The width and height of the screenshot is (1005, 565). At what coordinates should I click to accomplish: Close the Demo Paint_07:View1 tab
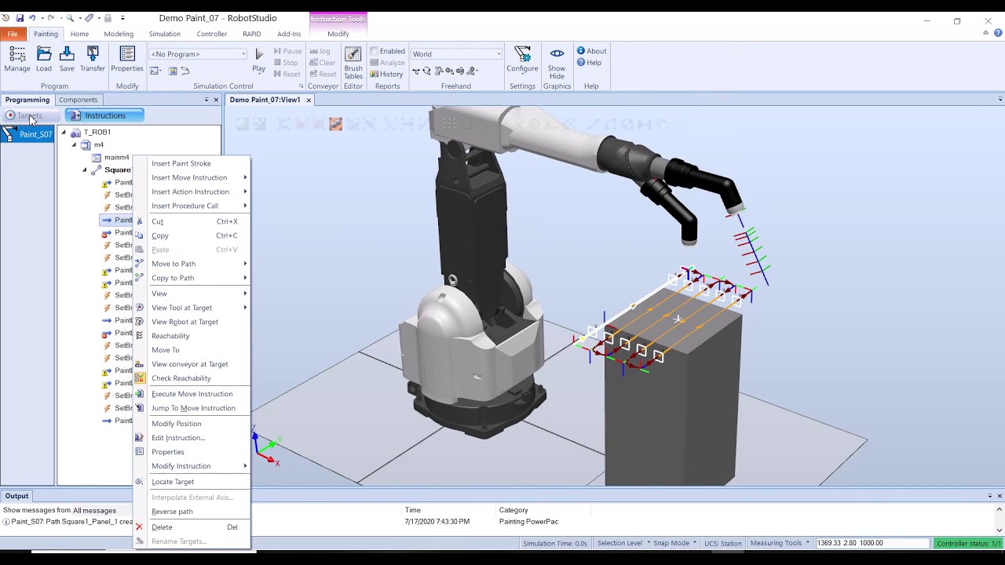[x=309, y=100]
